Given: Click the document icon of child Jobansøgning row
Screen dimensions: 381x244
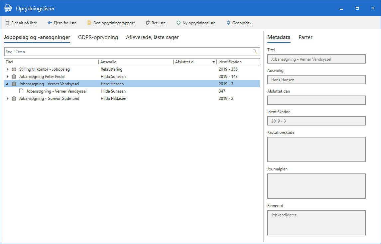Looking at the screenshot, I should [21, 91].
